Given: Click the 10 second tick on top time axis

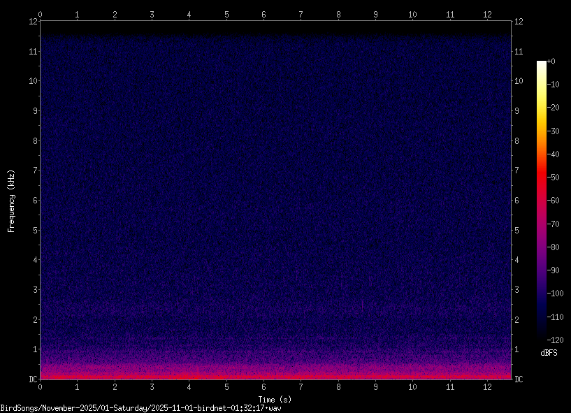Looking at the screenshot, I should (x=412, y=13).
